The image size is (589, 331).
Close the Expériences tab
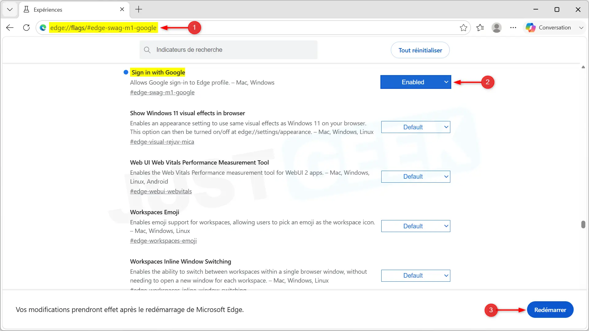122,10
